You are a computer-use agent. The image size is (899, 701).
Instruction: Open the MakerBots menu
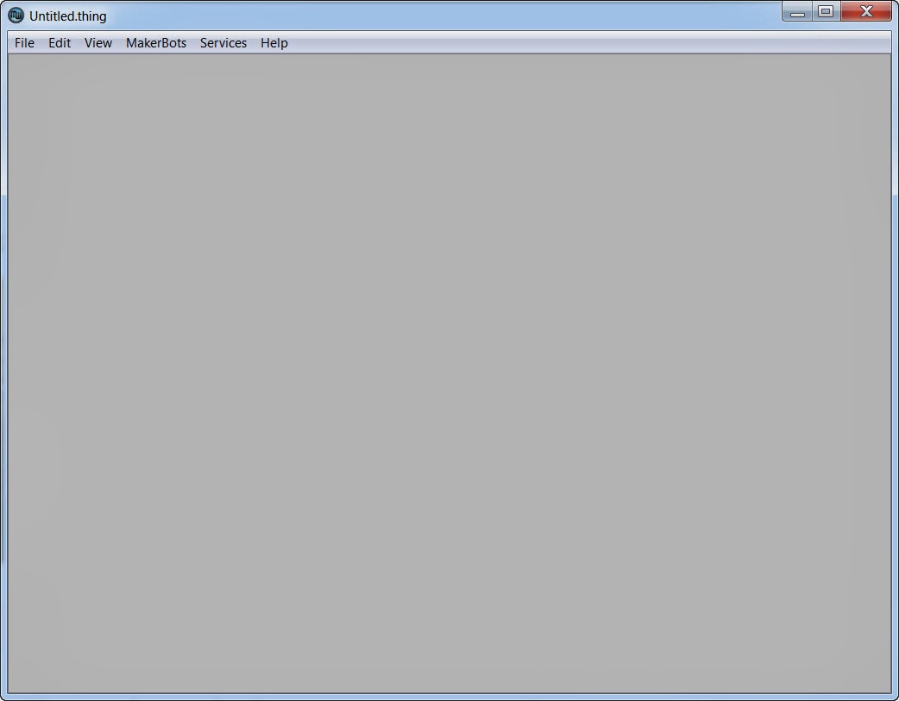coord(156,43)
